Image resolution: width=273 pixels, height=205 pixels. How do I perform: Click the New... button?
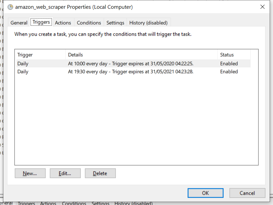30,173
